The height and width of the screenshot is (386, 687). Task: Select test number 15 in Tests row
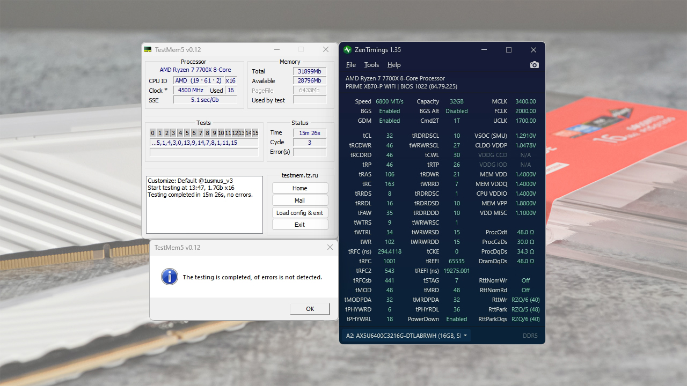(255, 133)
